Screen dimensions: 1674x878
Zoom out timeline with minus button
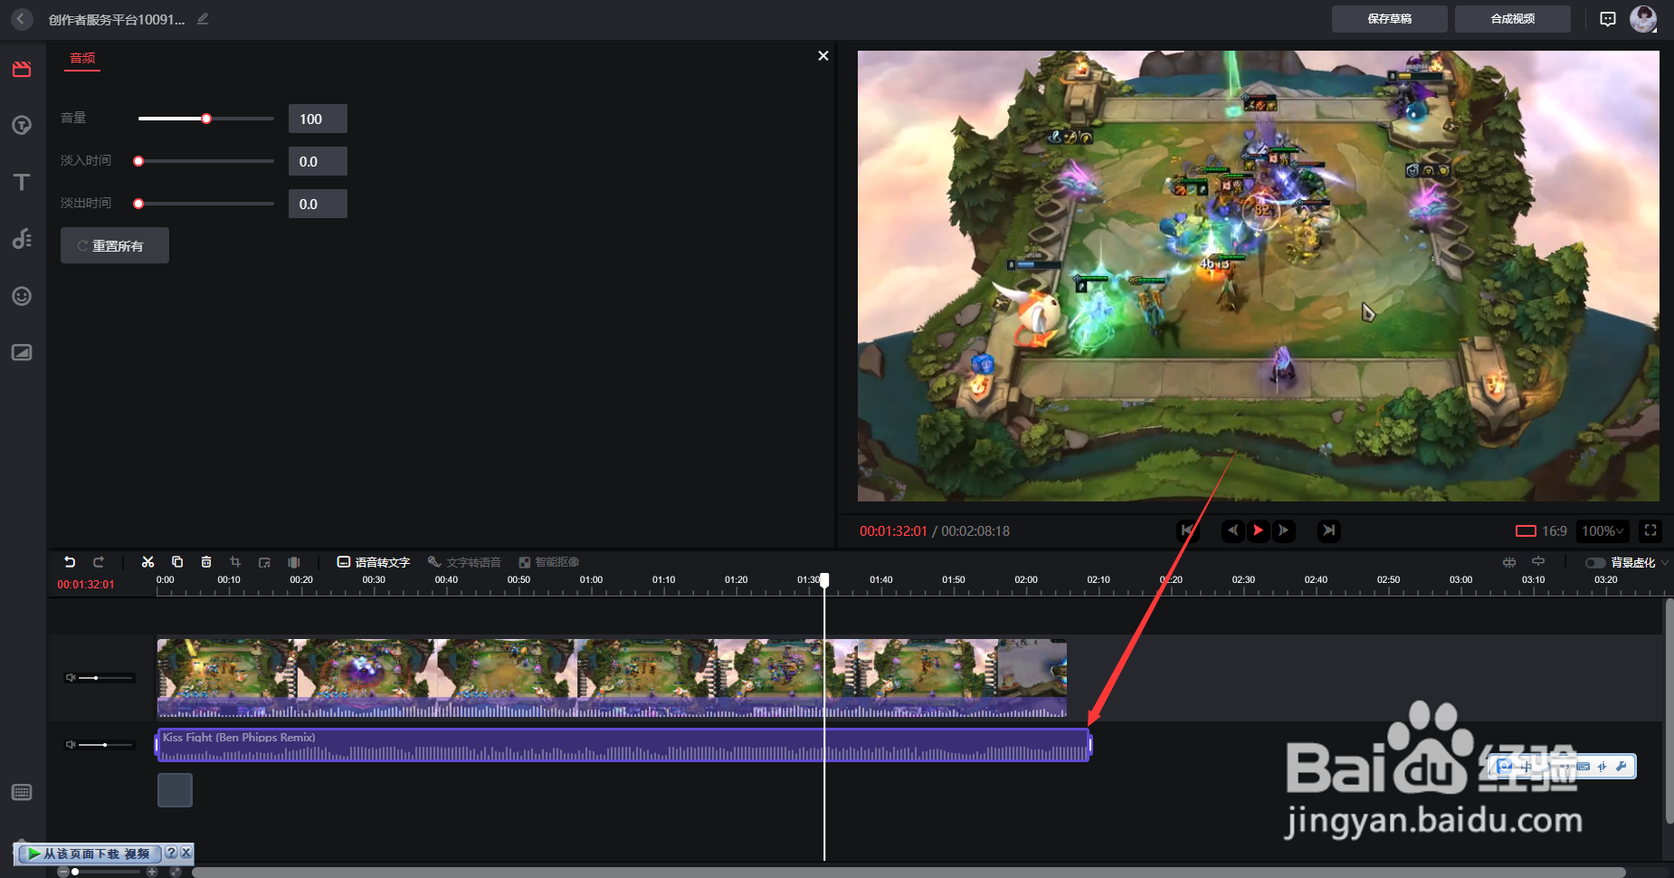click(62, 872)
